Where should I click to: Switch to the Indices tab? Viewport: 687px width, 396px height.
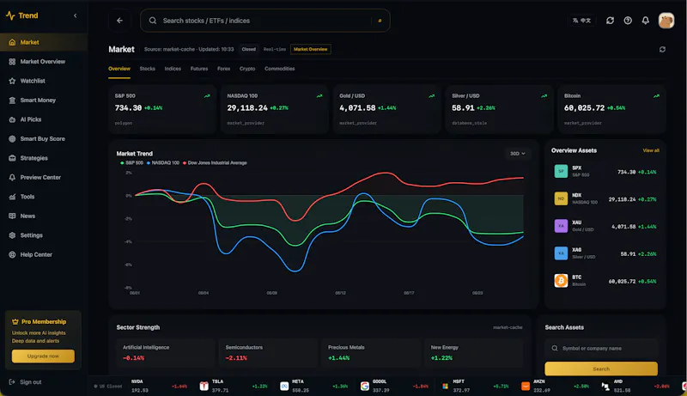click(173, 69)
